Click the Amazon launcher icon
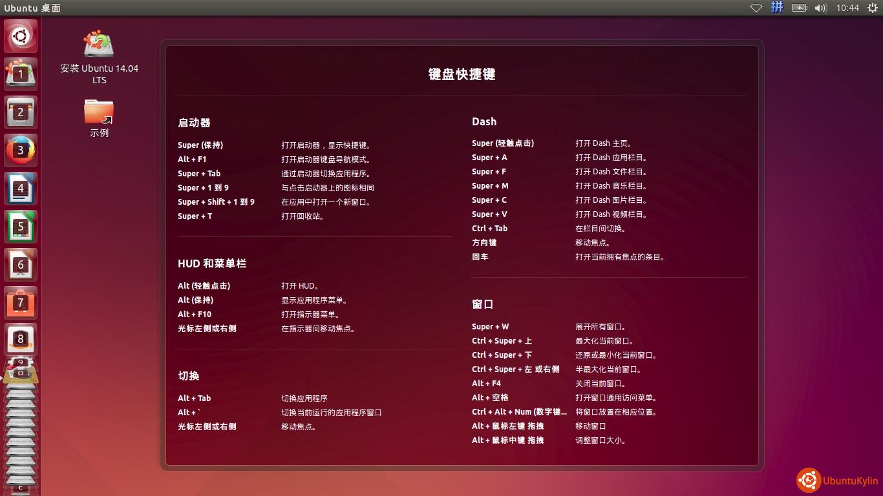 (21, 339)
